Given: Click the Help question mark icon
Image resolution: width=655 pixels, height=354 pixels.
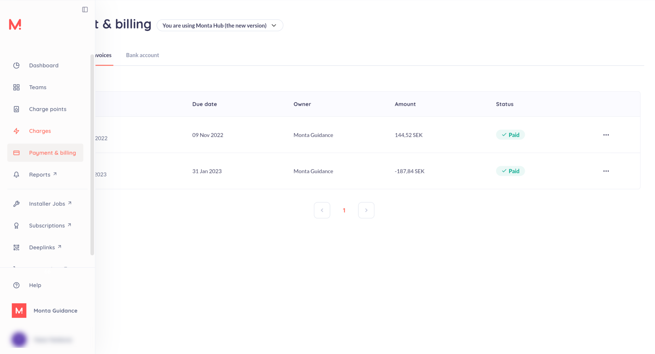Looking at the screenshot, I should [x=16, y=285].
